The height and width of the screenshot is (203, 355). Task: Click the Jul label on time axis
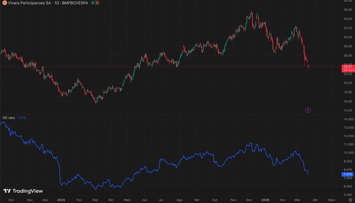pos(161,200)
